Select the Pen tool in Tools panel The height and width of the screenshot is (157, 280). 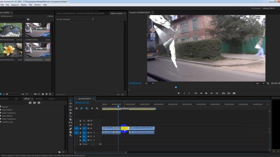70,129
